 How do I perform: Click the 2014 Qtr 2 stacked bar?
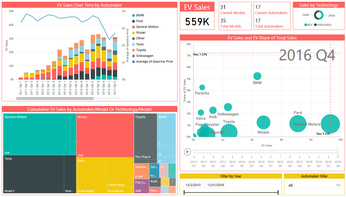(93, 57)
